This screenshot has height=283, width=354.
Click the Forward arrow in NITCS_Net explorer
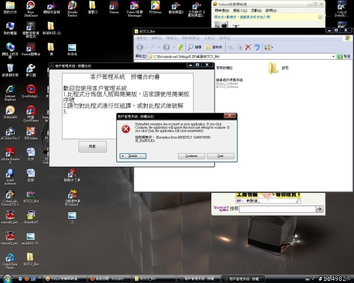point(166,47)
